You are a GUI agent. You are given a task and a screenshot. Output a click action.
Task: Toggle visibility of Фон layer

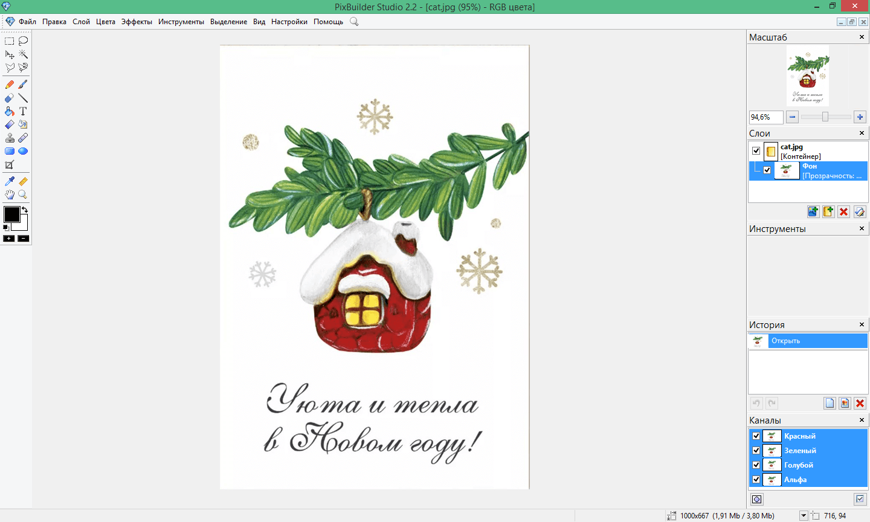click(x=767, y=170)
